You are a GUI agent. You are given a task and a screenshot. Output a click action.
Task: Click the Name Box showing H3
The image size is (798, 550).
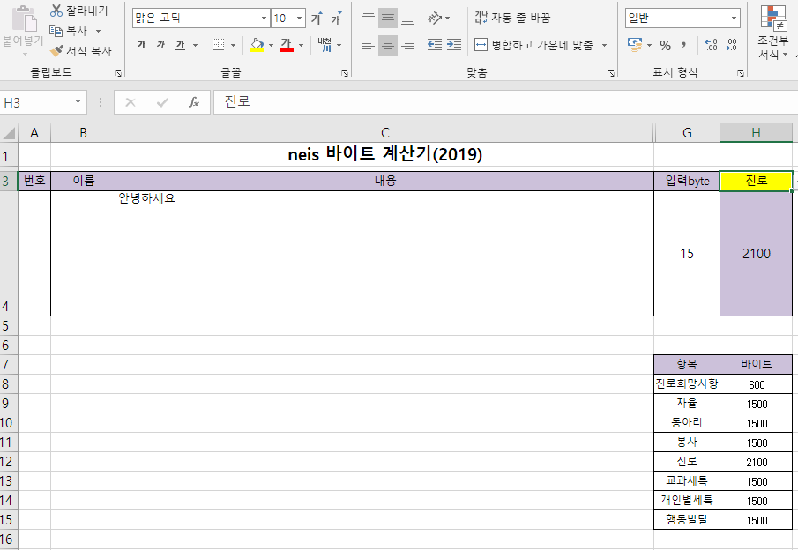click(x=35, y=102)
